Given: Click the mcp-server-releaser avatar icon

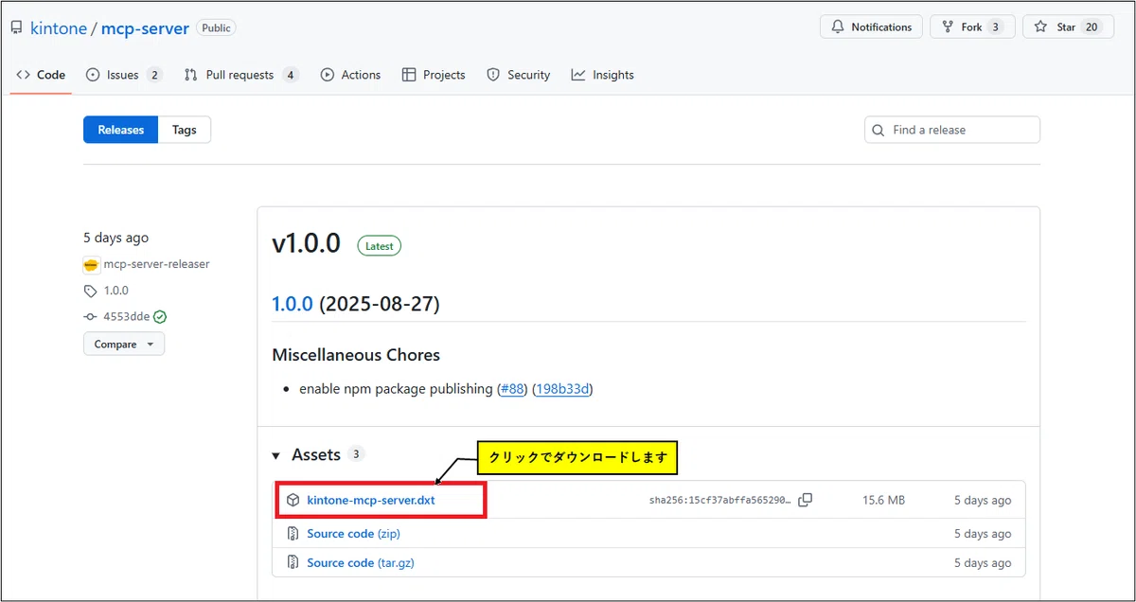Looking at the screenshot, I should pyautogui.click(x=91, y=265).
